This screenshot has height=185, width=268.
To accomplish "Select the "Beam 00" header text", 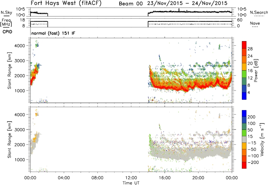I will click(x=131, y=4).
